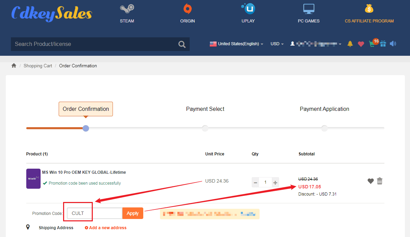Click the search magnifier icon
The height and width of the screenshot is (237, 410).
point(182,44)
